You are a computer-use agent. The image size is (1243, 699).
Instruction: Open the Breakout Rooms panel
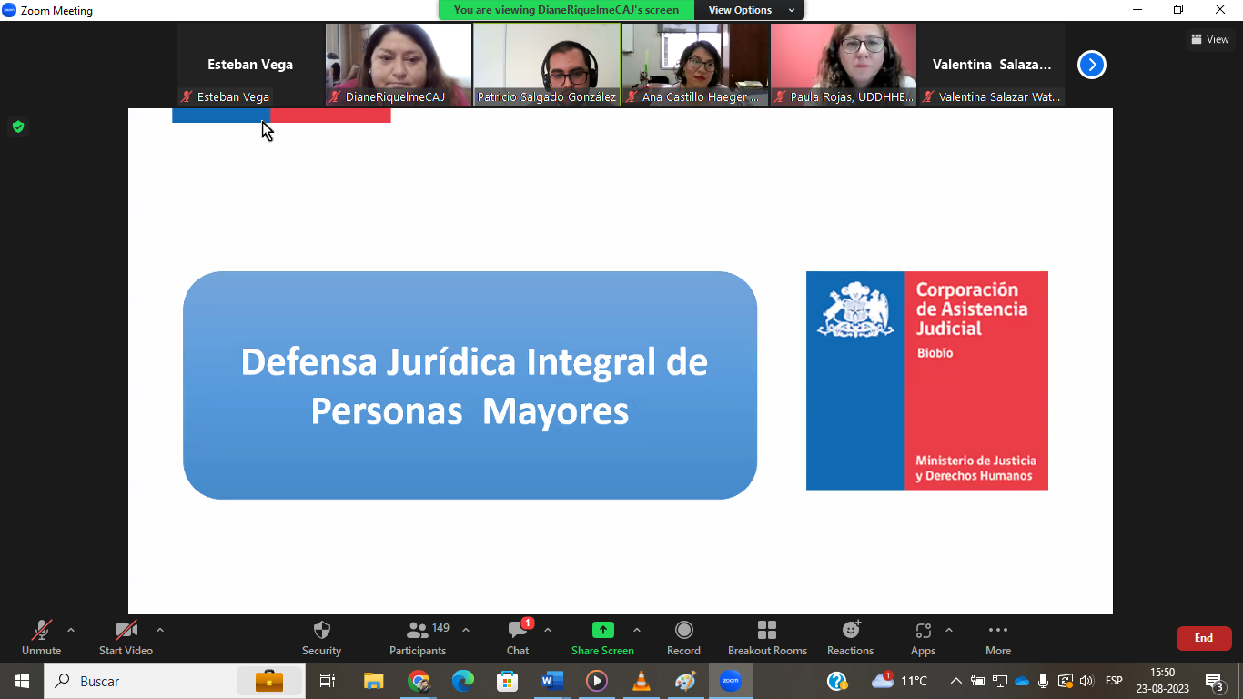pyautogui.click(x=767, y=637)
